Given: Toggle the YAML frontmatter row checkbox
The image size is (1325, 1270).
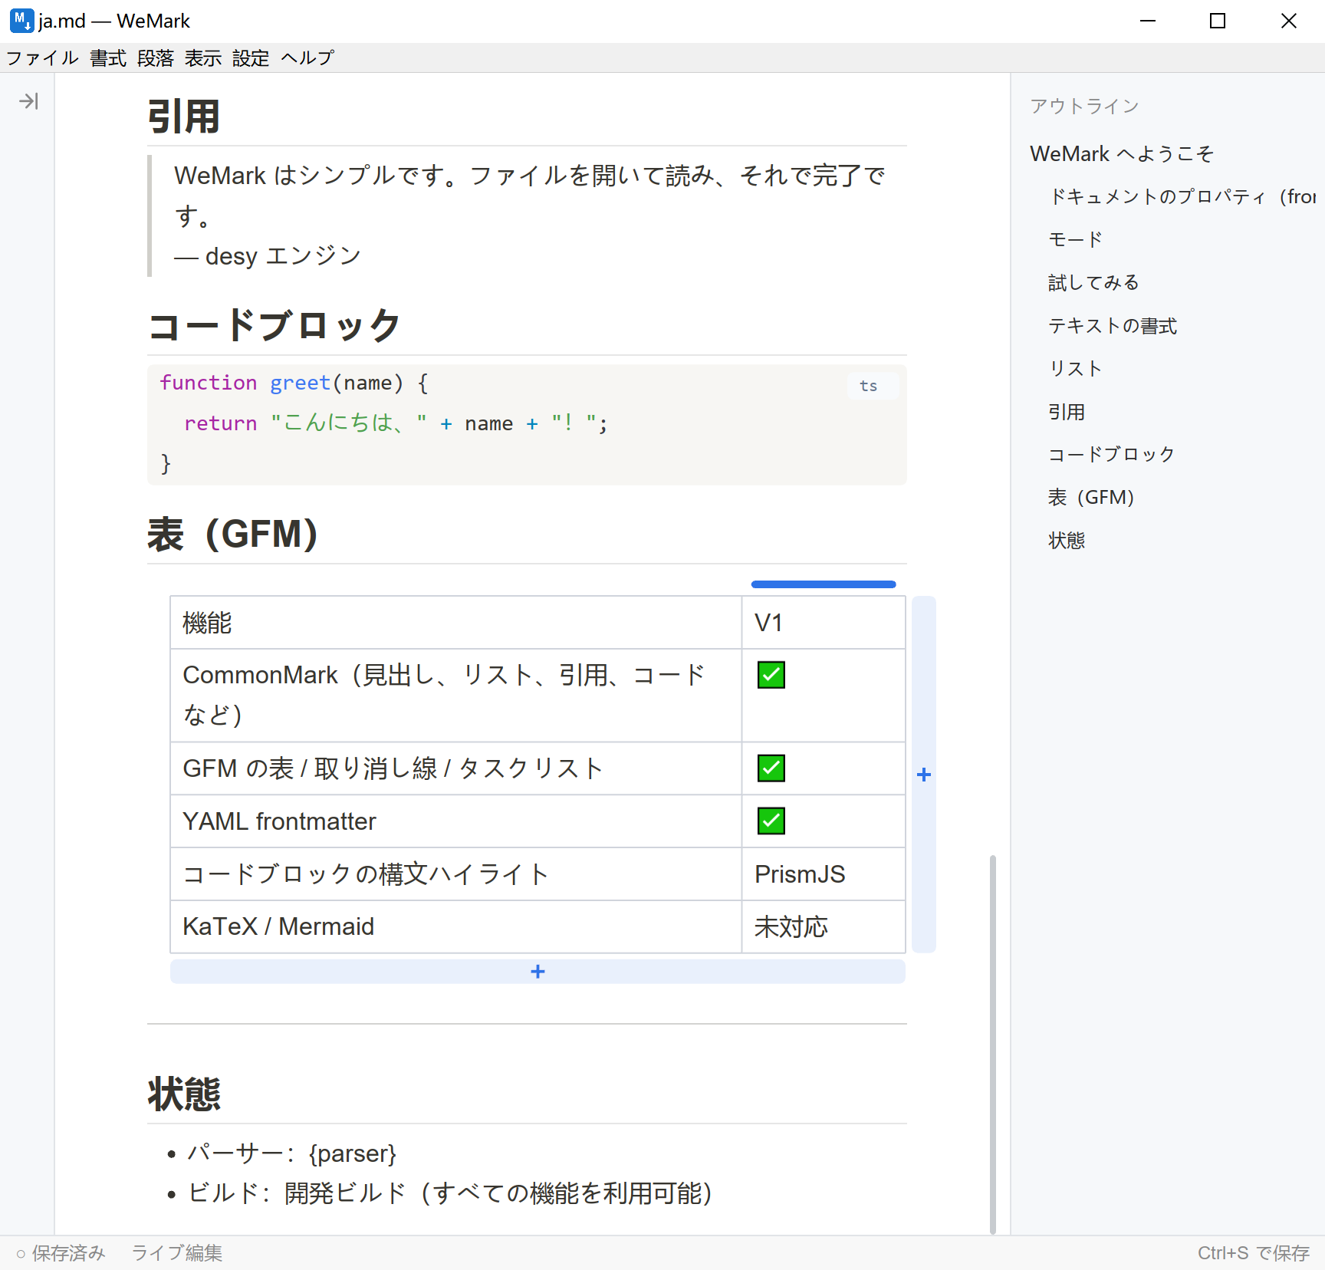Looking at the screenshot, I should tap(771, 821).
